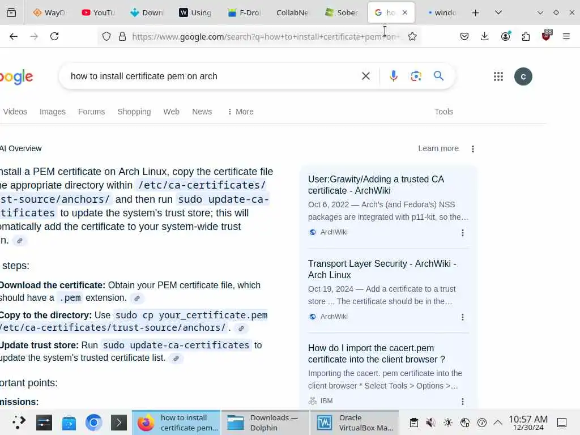Filter results by Videos

(x=15, y=112)
